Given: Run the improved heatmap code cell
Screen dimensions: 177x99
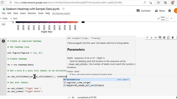Looking at the screenshot, I should click(x=3, y=41).
